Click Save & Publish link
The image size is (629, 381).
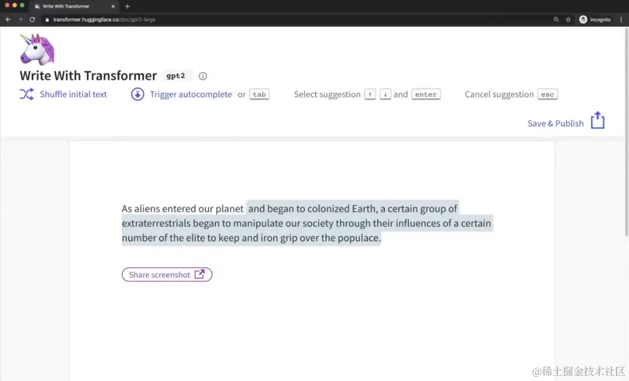tap(555, 123)
